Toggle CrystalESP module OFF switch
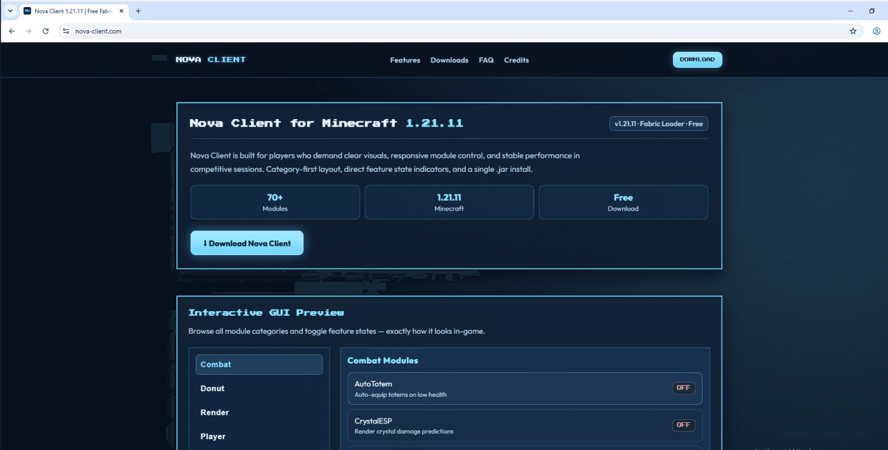 pos(683,425)
